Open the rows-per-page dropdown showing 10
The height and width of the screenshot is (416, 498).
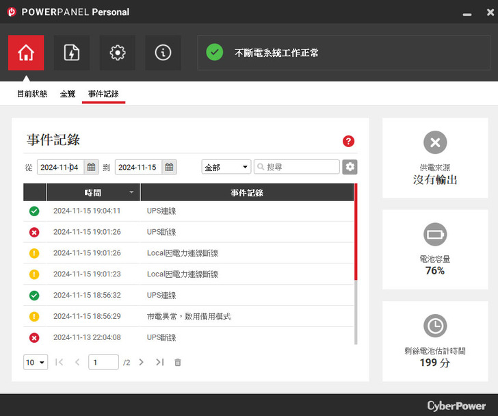[x=36, y=362]
